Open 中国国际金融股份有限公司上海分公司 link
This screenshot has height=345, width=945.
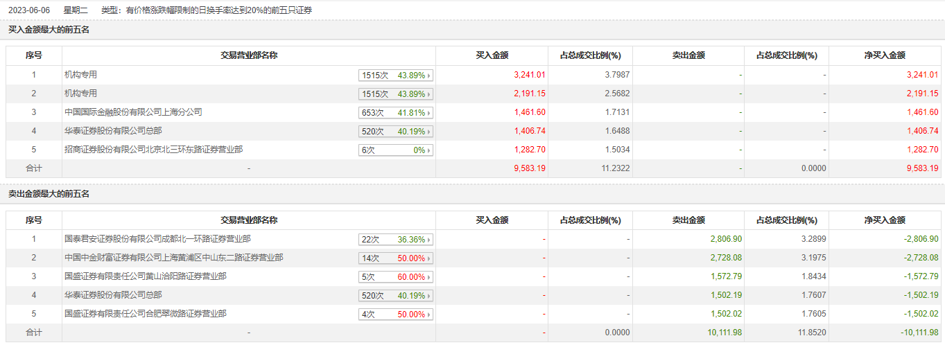133,112
